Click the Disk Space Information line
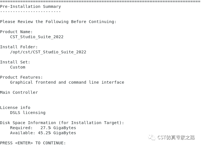 [x=62, y=123]
